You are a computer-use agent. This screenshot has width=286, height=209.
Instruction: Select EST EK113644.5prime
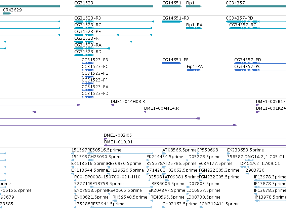(x=89, y=170)
